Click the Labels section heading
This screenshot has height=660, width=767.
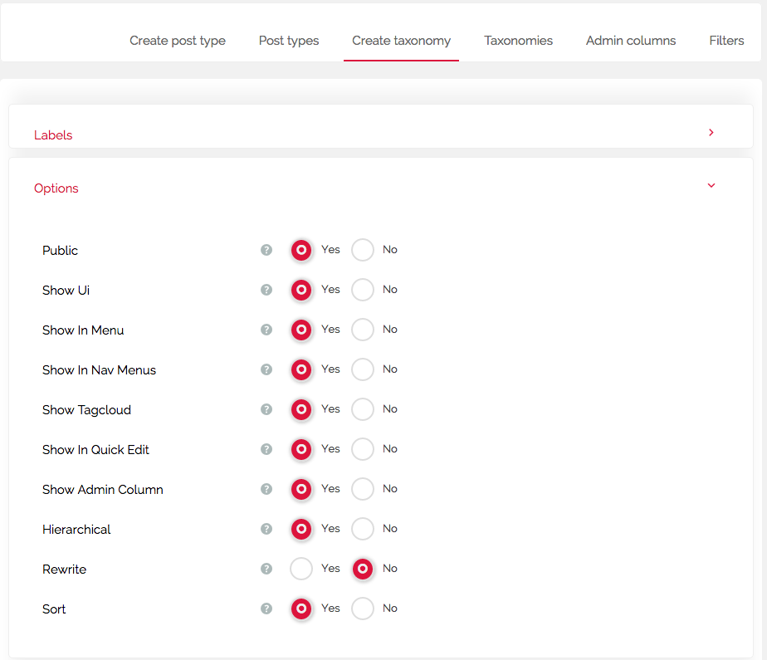[x=53, y=135]
